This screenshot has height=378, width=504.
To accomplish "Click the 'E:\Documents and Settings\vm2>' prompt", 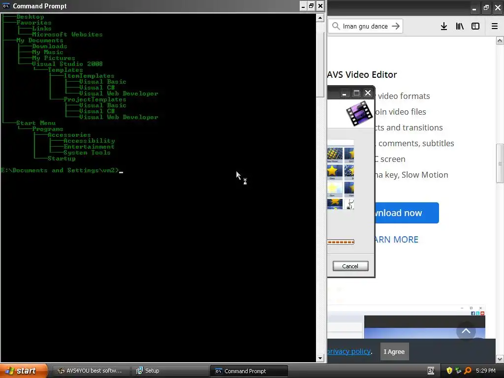I will click(60, 170).
